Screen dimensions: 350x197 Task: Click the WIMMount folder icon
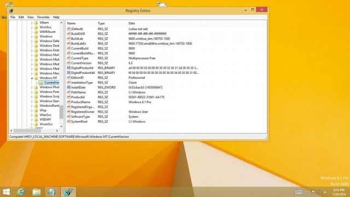point(36,32)
